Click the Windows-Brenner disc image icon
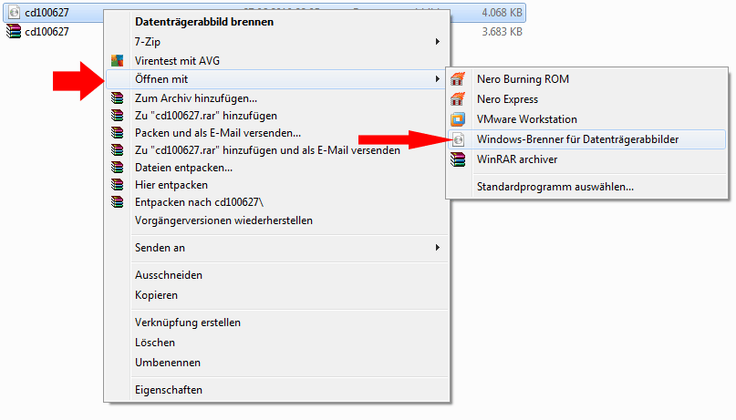This screenshot has width=736, height=420. (x=459, y=139)
